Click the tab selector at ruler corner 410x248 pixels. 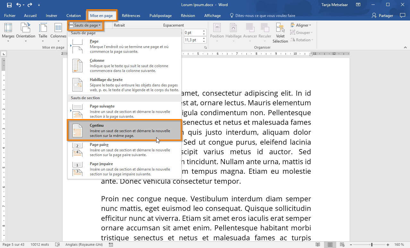tap(3, 53)
